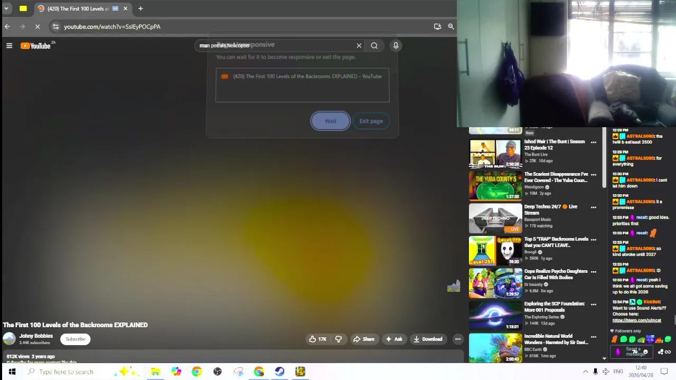Click Wait in the unresponsive dialog
This screenshot has width=676, height=380.
330,121
